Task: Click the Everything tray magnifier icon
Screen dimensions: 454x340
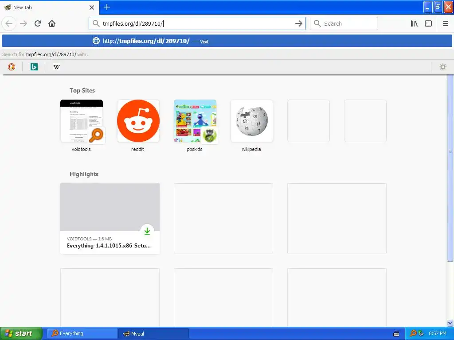Action: pos(413,333)
